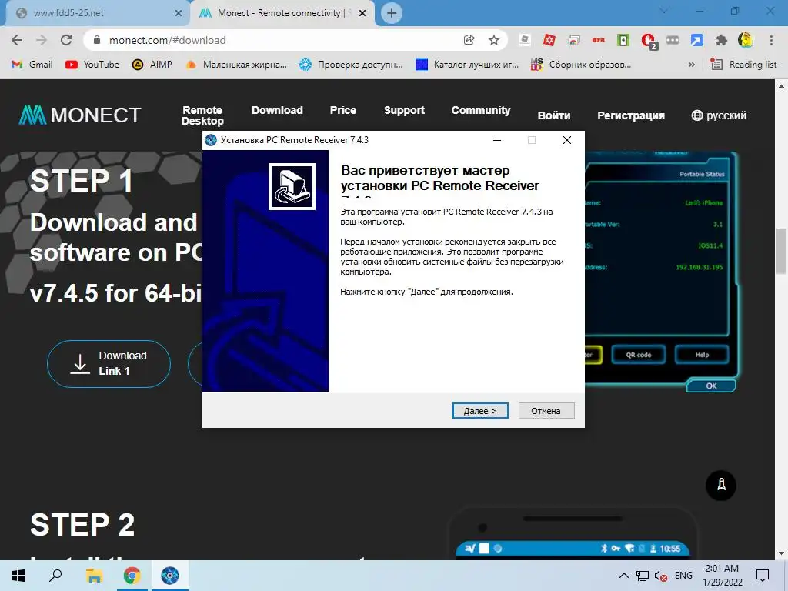Screen dimensions: 788x591
Task: Open the network tray icon
Action: [643, 576]
